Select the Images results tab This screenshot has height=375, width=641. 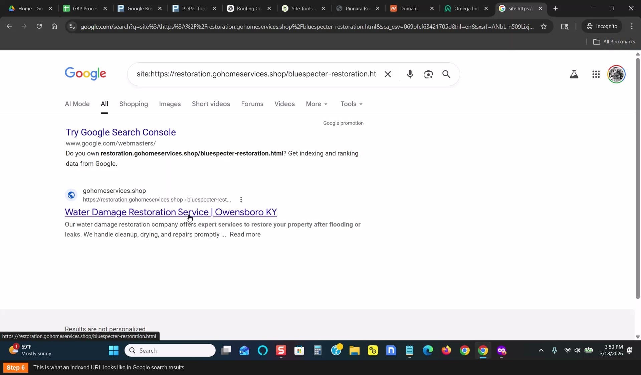(170, 104)
